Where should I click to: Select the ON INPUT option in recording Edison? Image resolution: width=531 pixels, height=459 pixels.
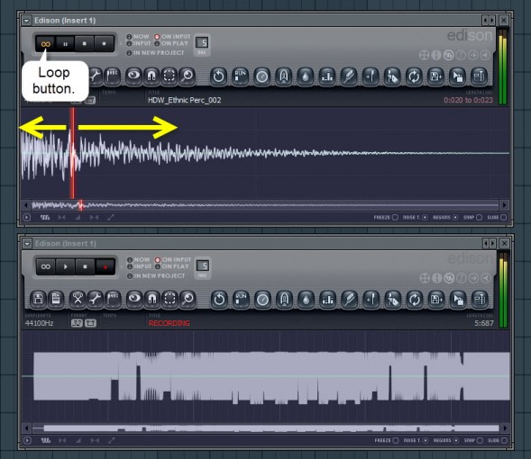173,259
